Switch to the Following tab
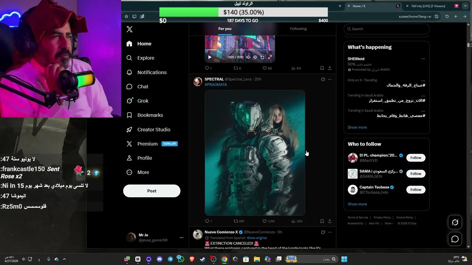 298,29
